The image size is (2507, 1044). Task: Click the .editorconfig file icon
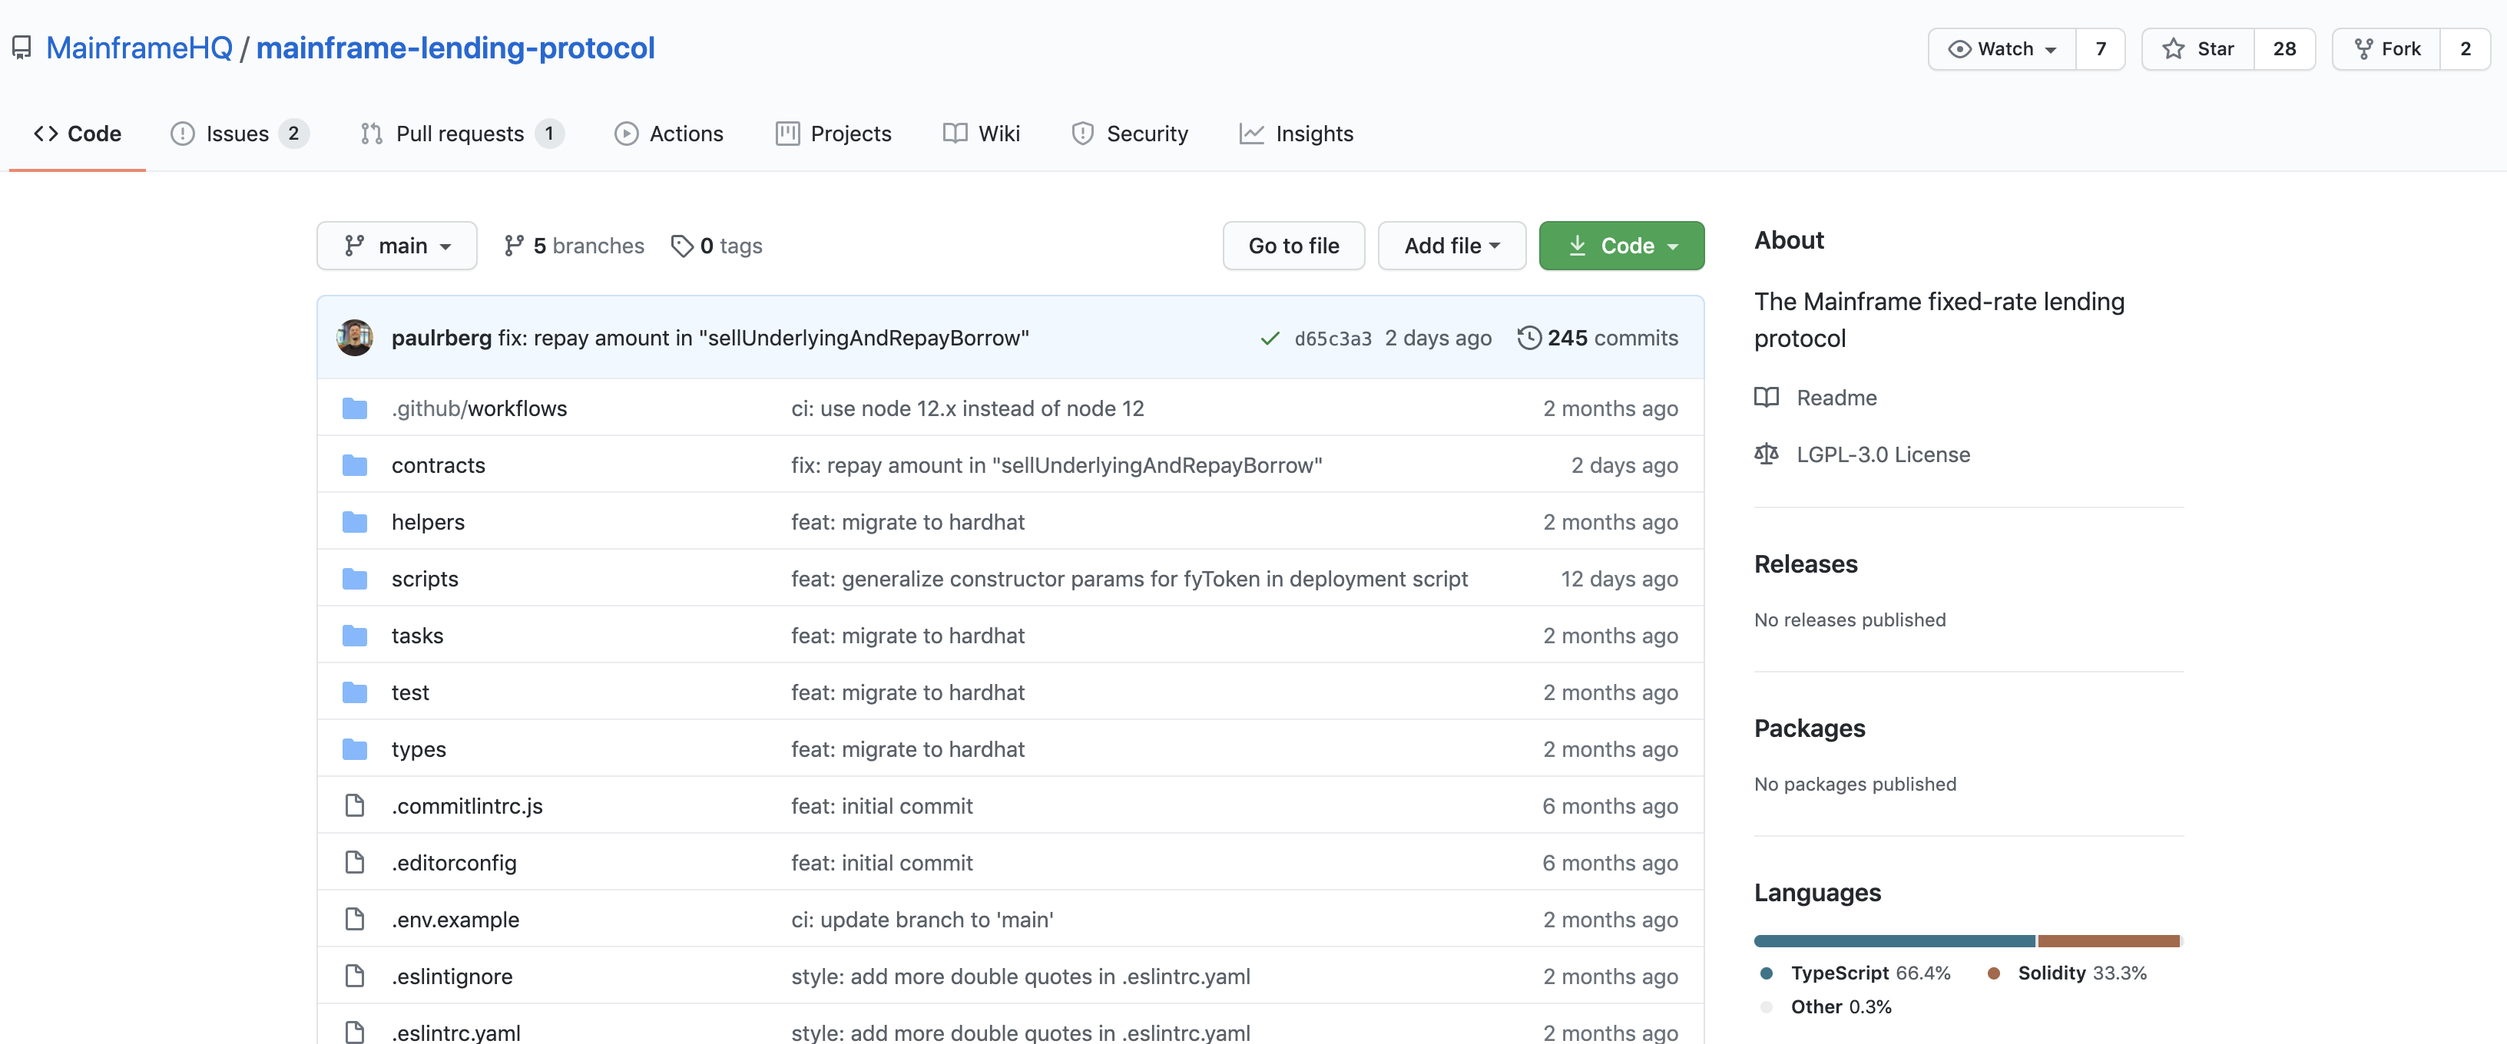tap(355, 862)
